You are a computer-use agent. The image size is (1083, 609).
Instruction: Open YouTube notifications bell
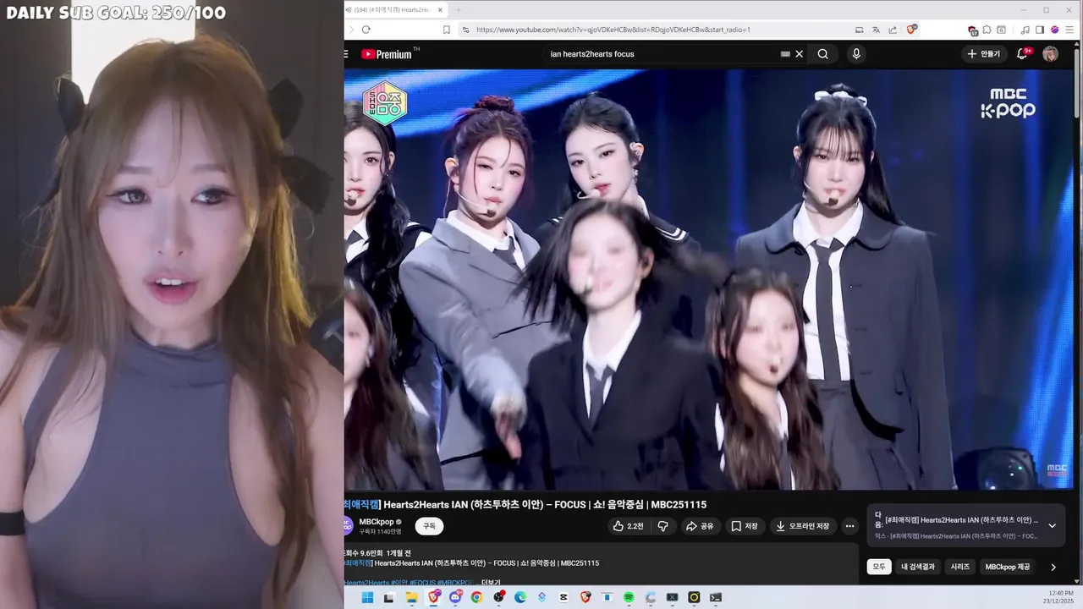click(1024, 54)
